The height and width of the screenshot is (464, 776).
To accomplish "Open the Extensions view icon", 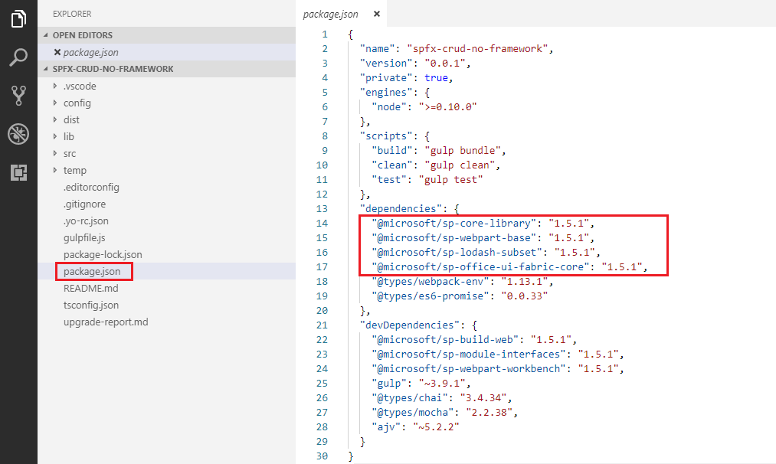I will [18, 172].
